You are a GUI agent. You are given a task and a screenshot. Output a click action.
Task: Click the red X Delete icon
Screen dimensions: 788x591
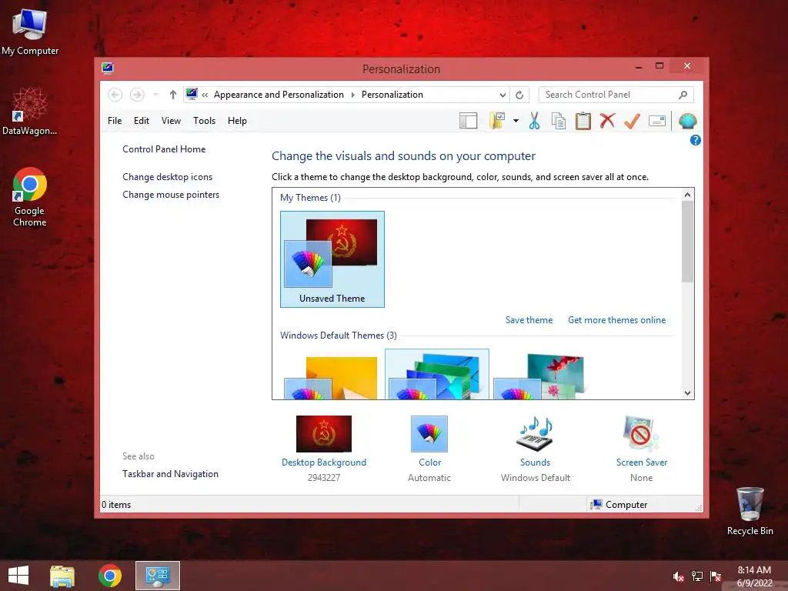click(x=607, y=121)
